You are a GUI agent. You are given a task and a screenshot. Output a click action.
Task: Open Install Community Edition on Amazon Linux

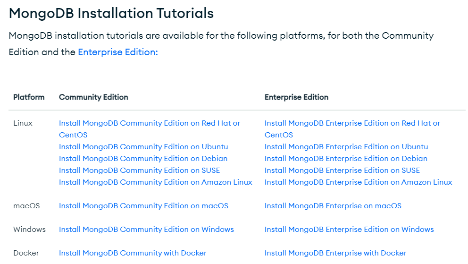coord(156,182)
